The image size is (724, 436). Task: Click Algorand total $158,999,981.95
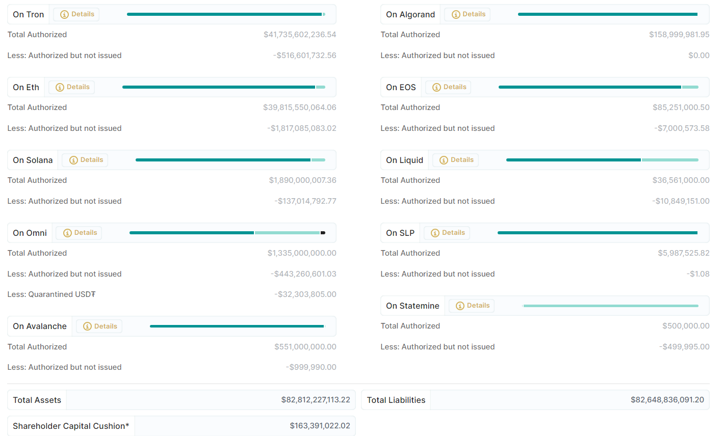pyautogui.click(x=679, y=35)
